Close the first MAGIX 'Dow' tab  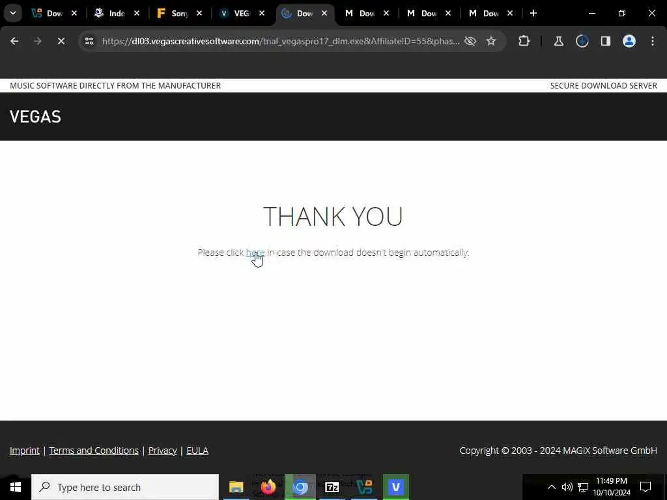[x=386, y=14]
